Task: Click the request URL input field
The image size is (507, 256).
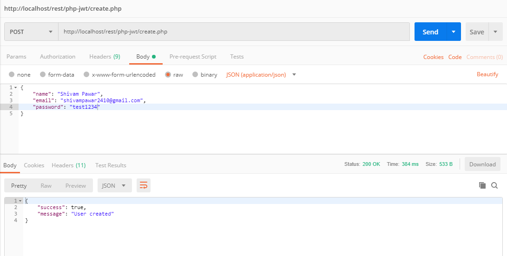Action: [x=234, y=32]
